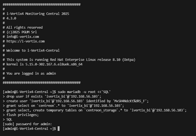Click the 'Welcome to i-Vertix4-Central' line

click(x=33, y=51)
